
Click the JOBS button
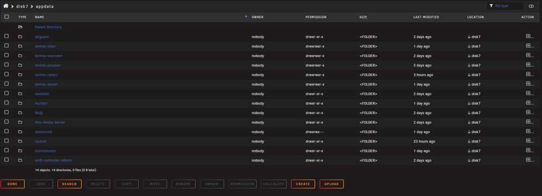(41, 184)
